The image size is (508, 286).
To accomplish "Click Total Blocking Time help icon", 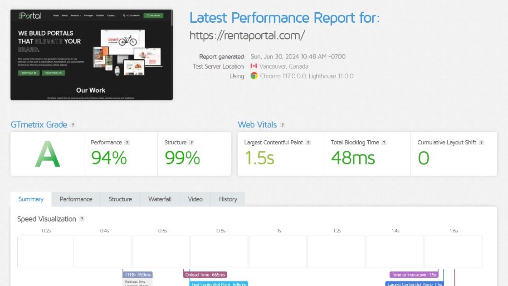I will [384, 143].
